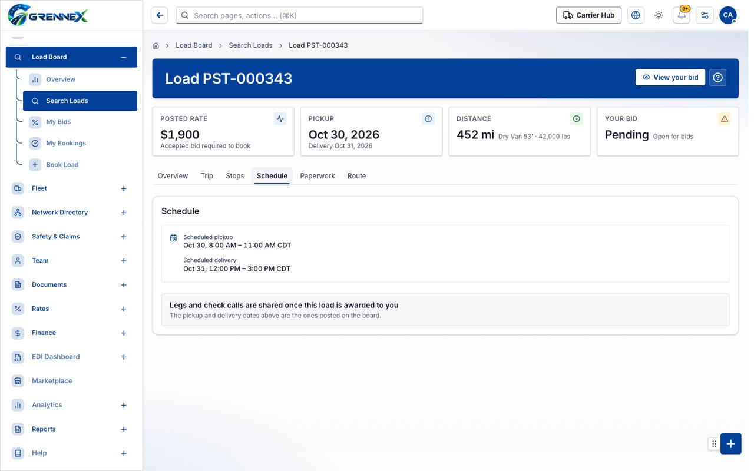The width and height of the screenshot is (754, 471).
Task: Click the back arrow button in header
Action: (x=160, y=15)
